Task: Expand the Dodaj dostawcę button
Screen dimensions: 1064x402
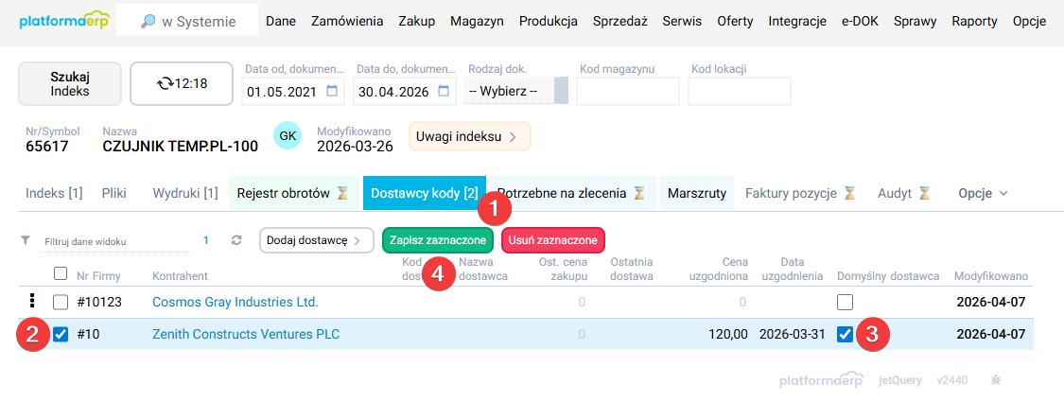Action: point(316,239)
